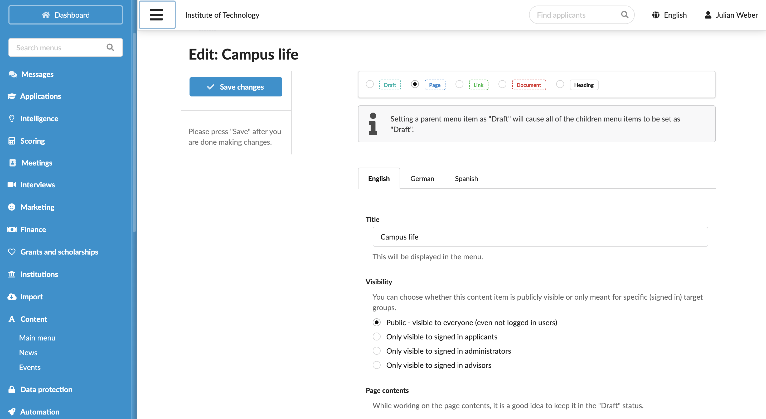This screenshot has height=419, width=766.
Task: Click the Applications graduation cap icon
Action: [12, 96]
